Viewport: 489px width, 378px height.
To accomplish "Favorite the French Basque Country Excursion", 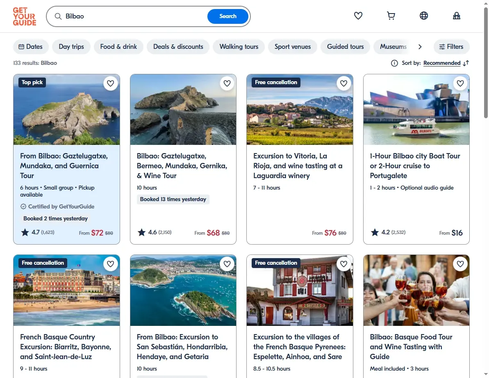I will (x=110, y=264).
